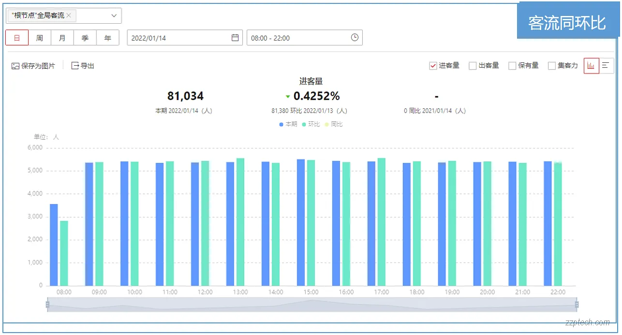Switch to the list view icon
622x335 pixels.
(605, 65)
